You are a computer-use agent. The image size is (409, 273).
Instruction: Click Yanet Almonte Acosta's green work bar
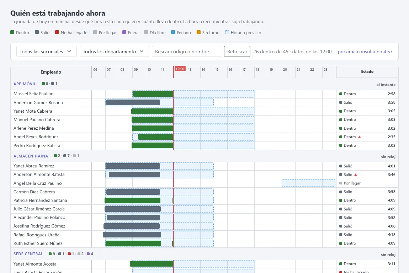click(x=152, y=264)
